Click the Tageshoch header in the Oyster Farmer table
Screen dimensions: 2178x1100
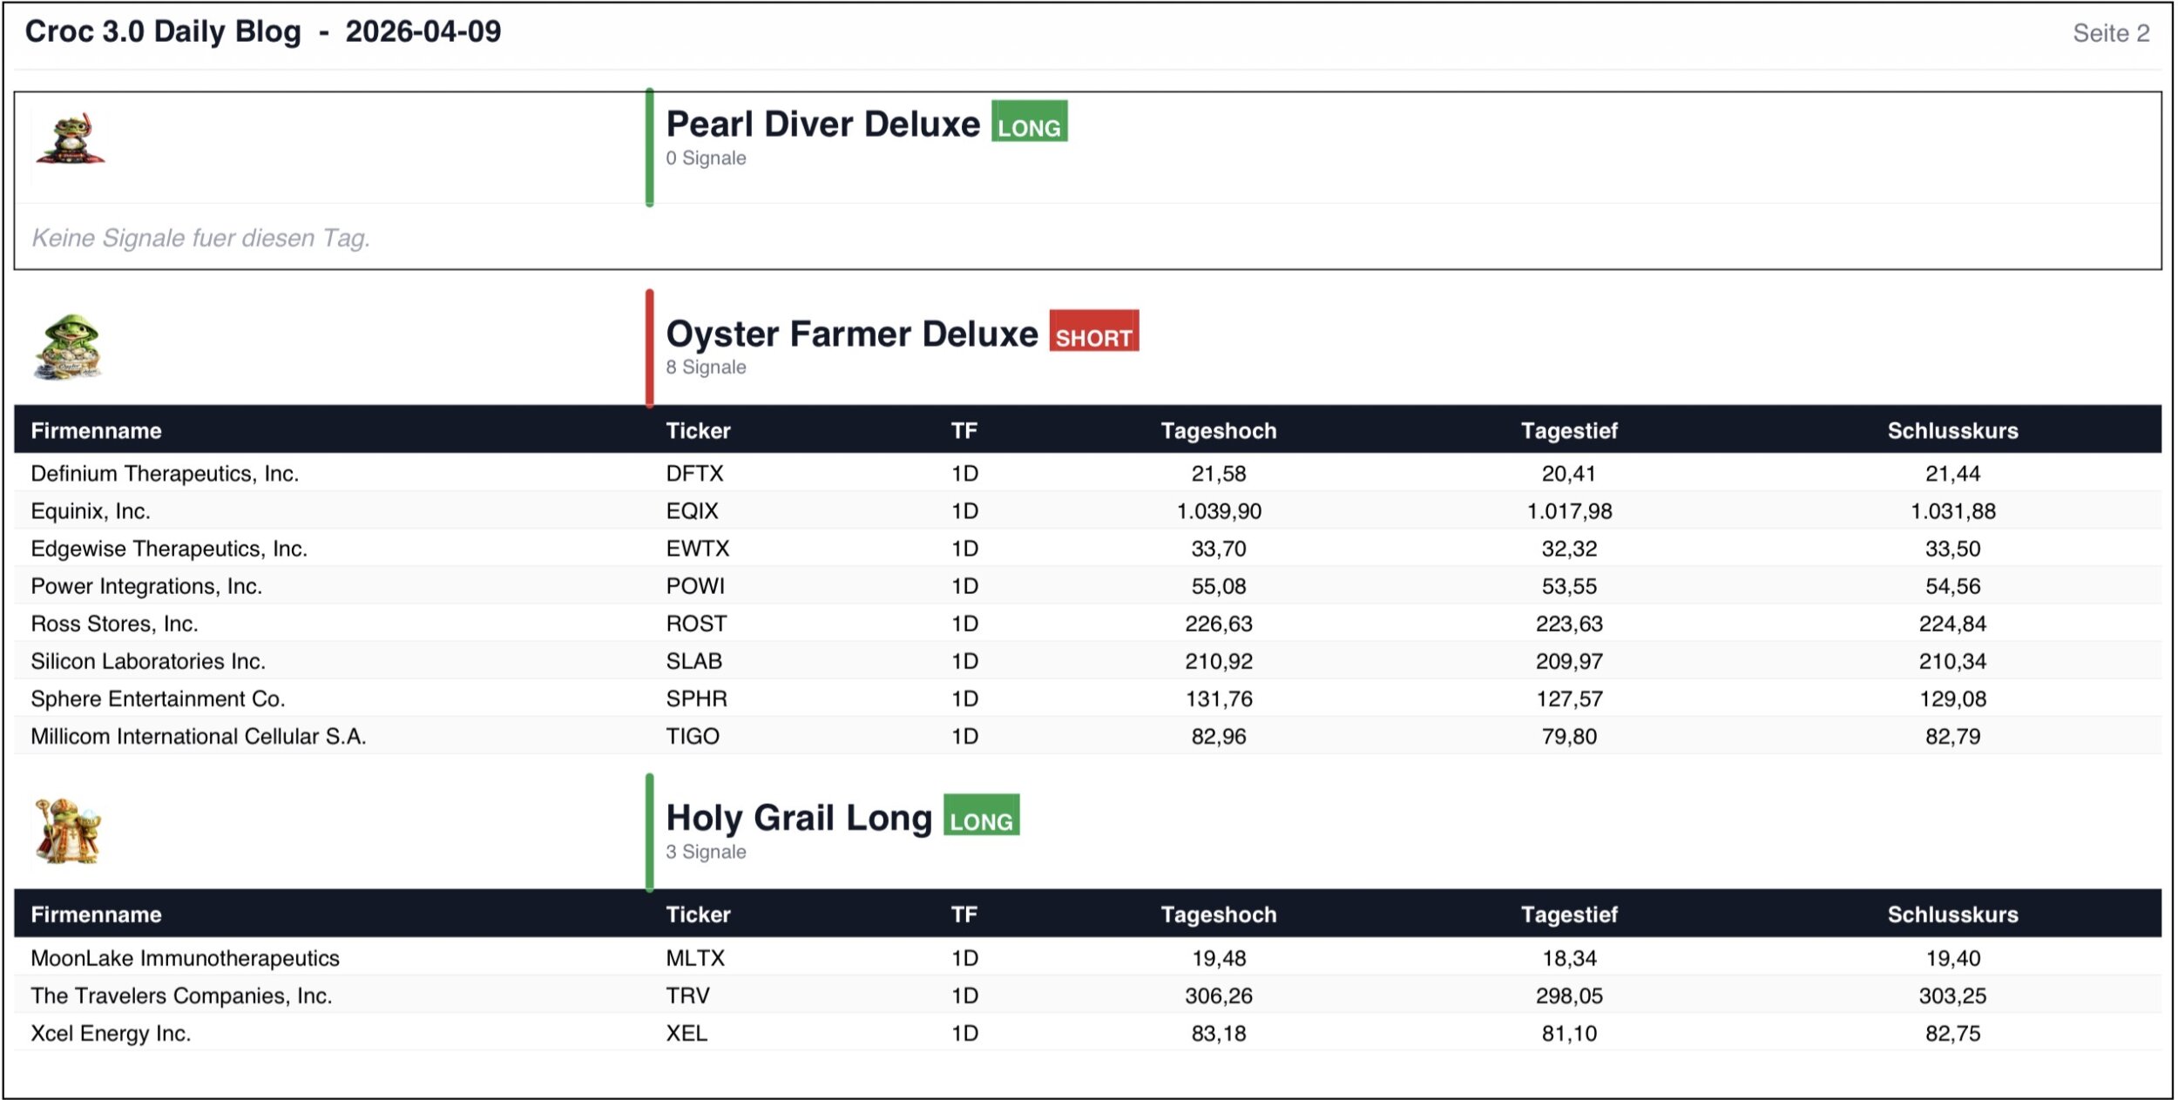(1218, 430)
